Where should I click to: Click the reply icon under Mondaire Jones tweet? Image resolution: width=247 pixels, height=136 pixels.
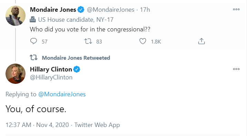point(33,41)
